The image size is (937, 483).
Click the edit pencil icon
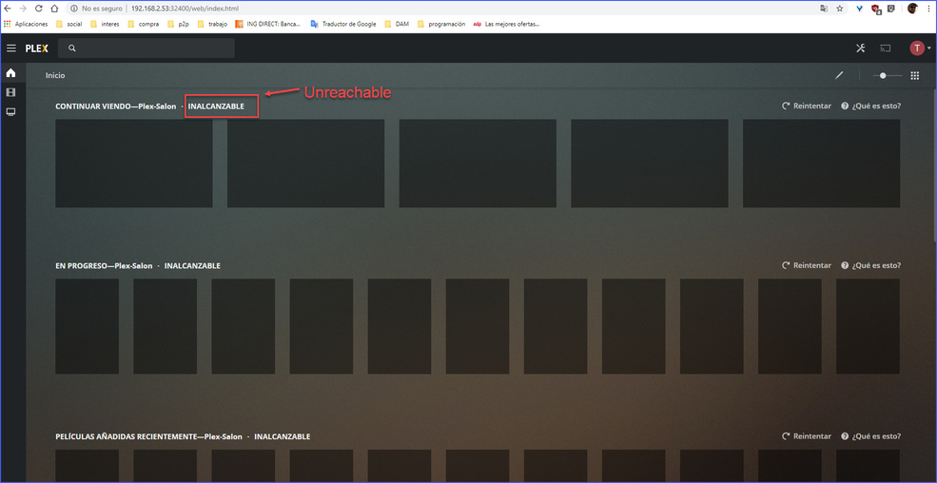(x=839, y=75)
